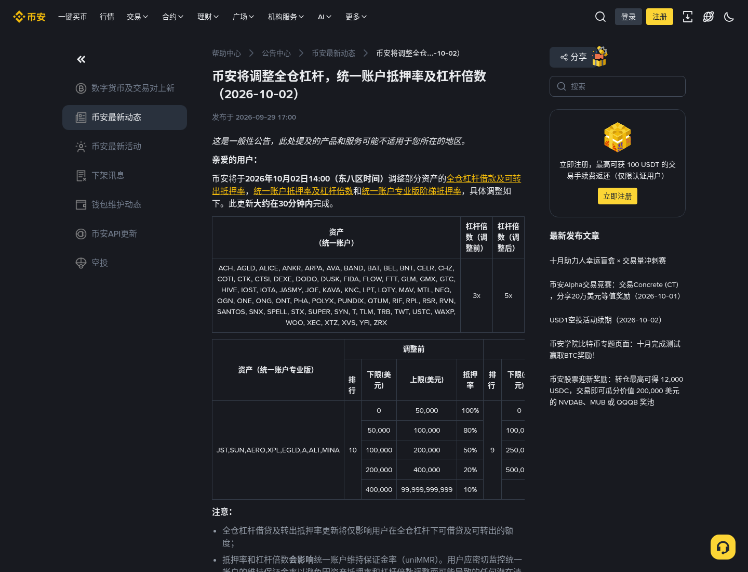Expand the 交易 dropdown menu
This screenshot has width=748, height=572.
pyautogui.click(x=138, y=17)
